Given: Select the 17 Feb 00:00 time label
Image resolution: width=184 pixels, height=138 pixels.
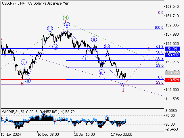Looking at the screenshot, I should point(122,134).
